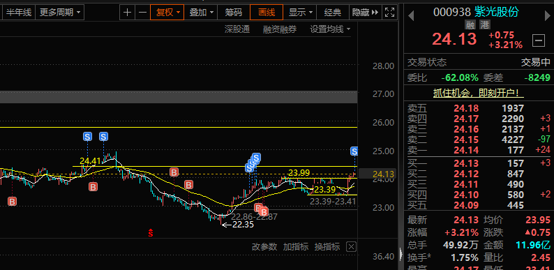Click the plus zoom-in chart button
Viewport: 554px width, 270px height.
[x=127, y=13]
